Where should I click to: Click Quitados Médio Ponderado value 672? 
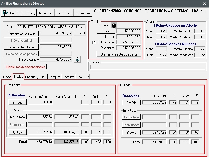click(x=200, y=55)
